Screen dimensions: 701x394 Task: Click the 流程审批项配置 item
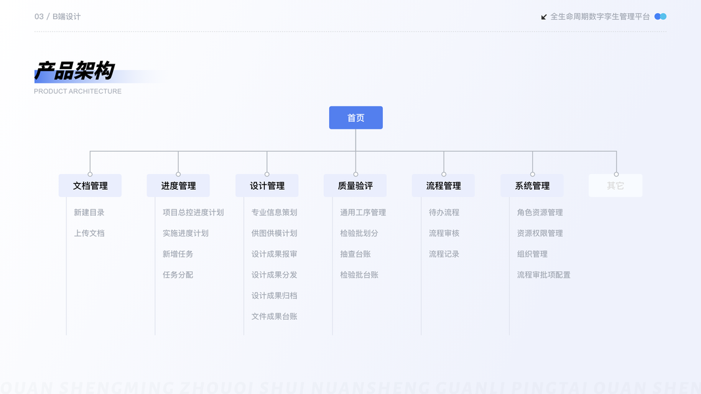pos(543,274)
